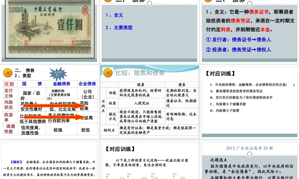Click the 发行主体 row label

click(x=9, y=93)
